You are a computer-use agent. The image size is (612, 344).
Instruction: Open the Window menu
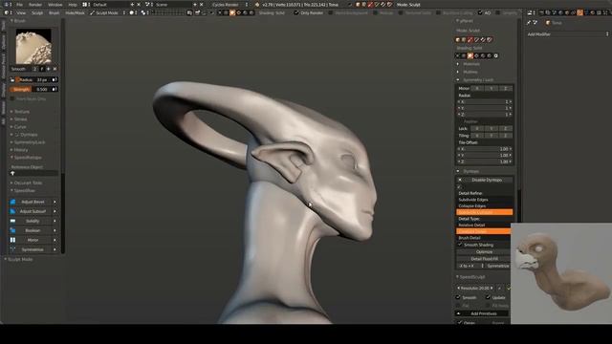click(55, 5)
